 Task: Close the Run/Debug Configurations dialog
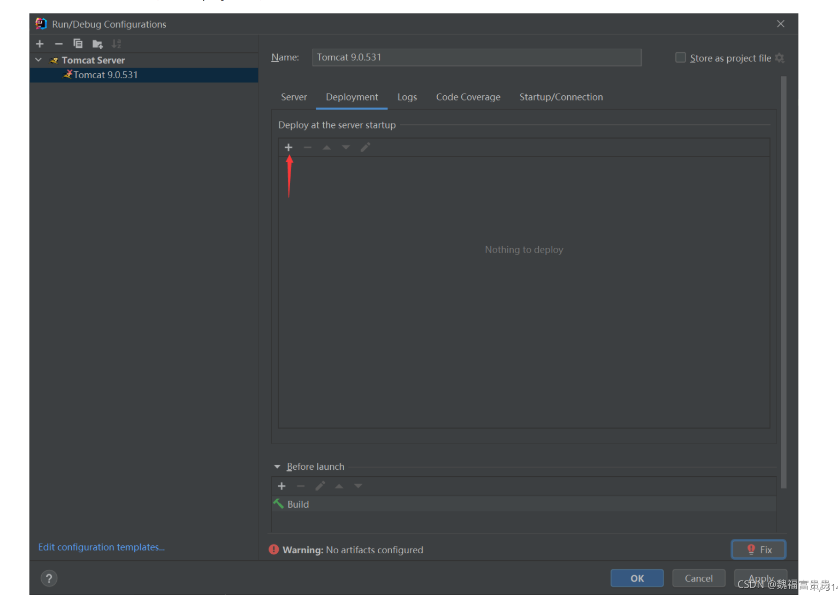tap(781, 24)
